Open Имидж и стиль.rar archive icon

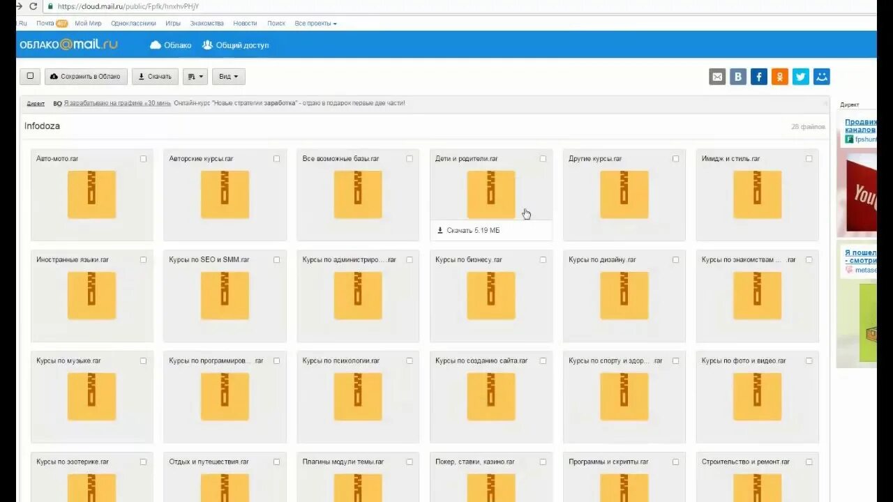click(x=758, y=195)
